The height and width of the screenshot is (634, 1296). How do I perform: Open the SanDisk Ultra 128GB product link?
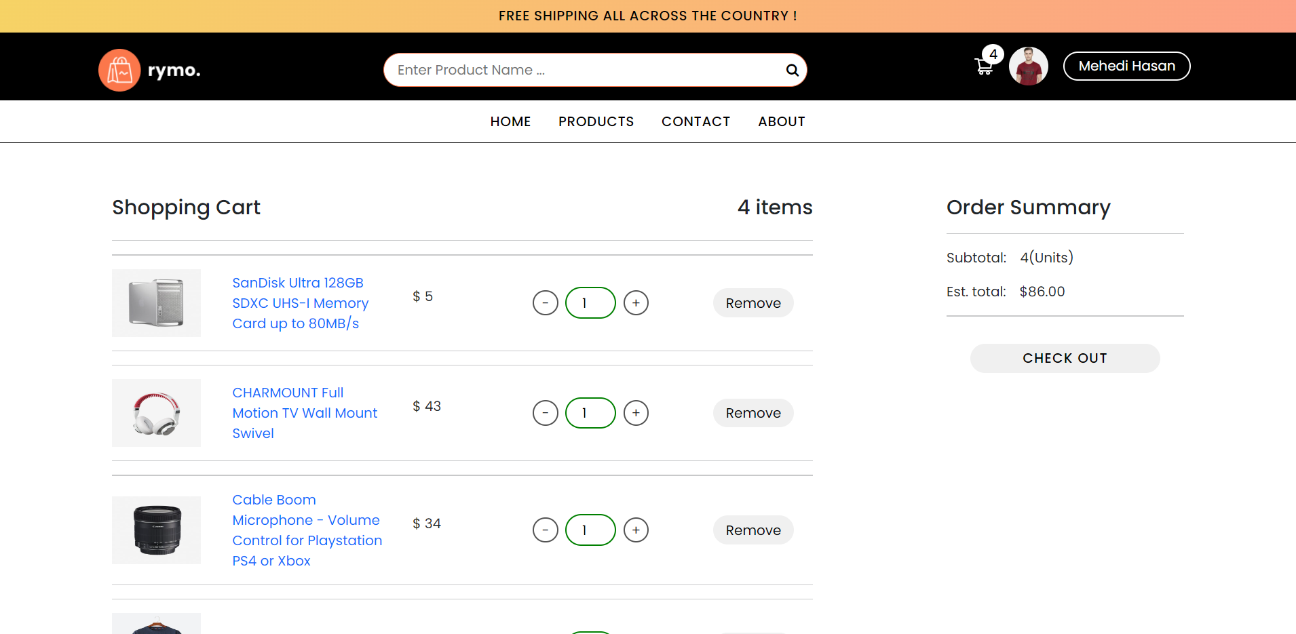[301, 303]
